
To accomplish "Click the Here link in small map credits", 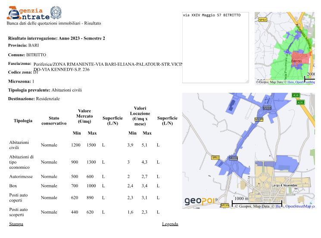I will [x=291, y=82].
